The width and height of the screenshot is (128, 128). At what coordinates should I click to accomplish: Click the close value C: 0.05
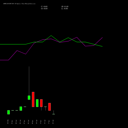[x=44, y=7]
